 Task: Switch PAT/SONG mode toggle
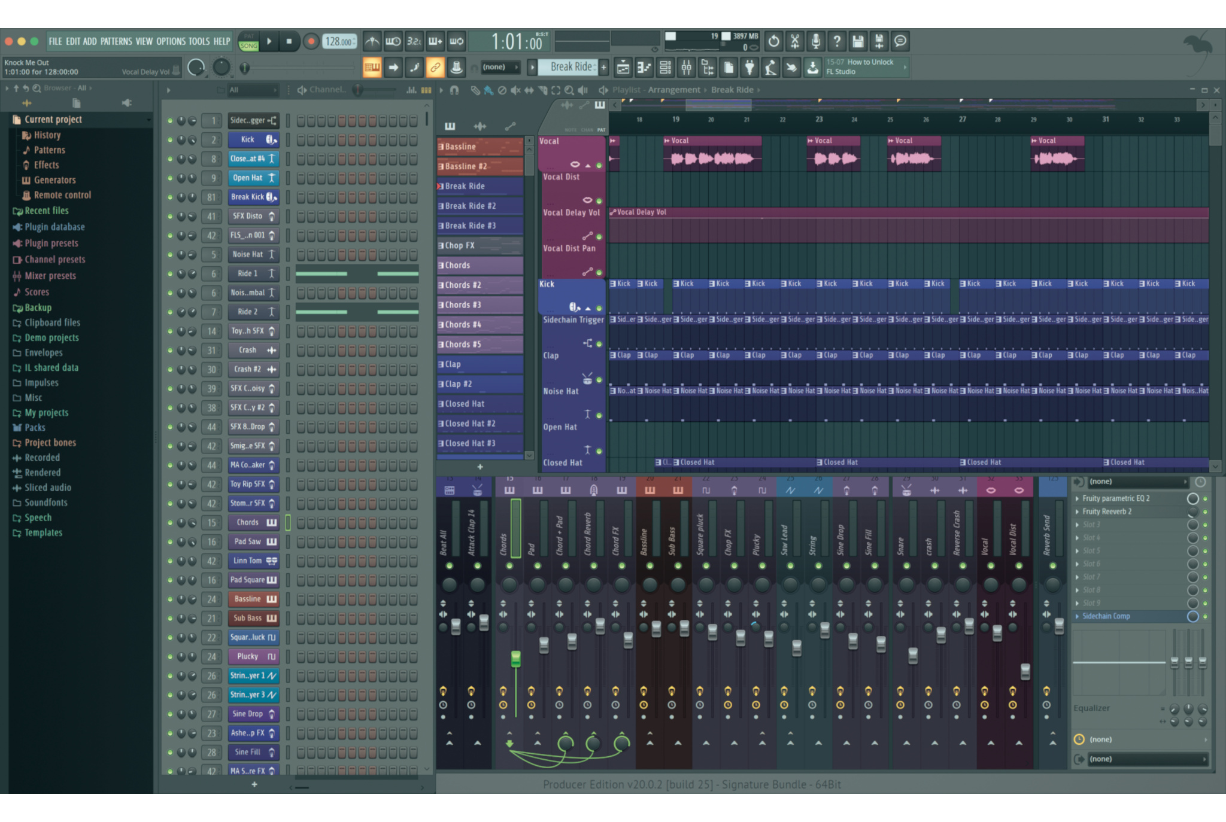pyautogui.click(x=248, y=41)
